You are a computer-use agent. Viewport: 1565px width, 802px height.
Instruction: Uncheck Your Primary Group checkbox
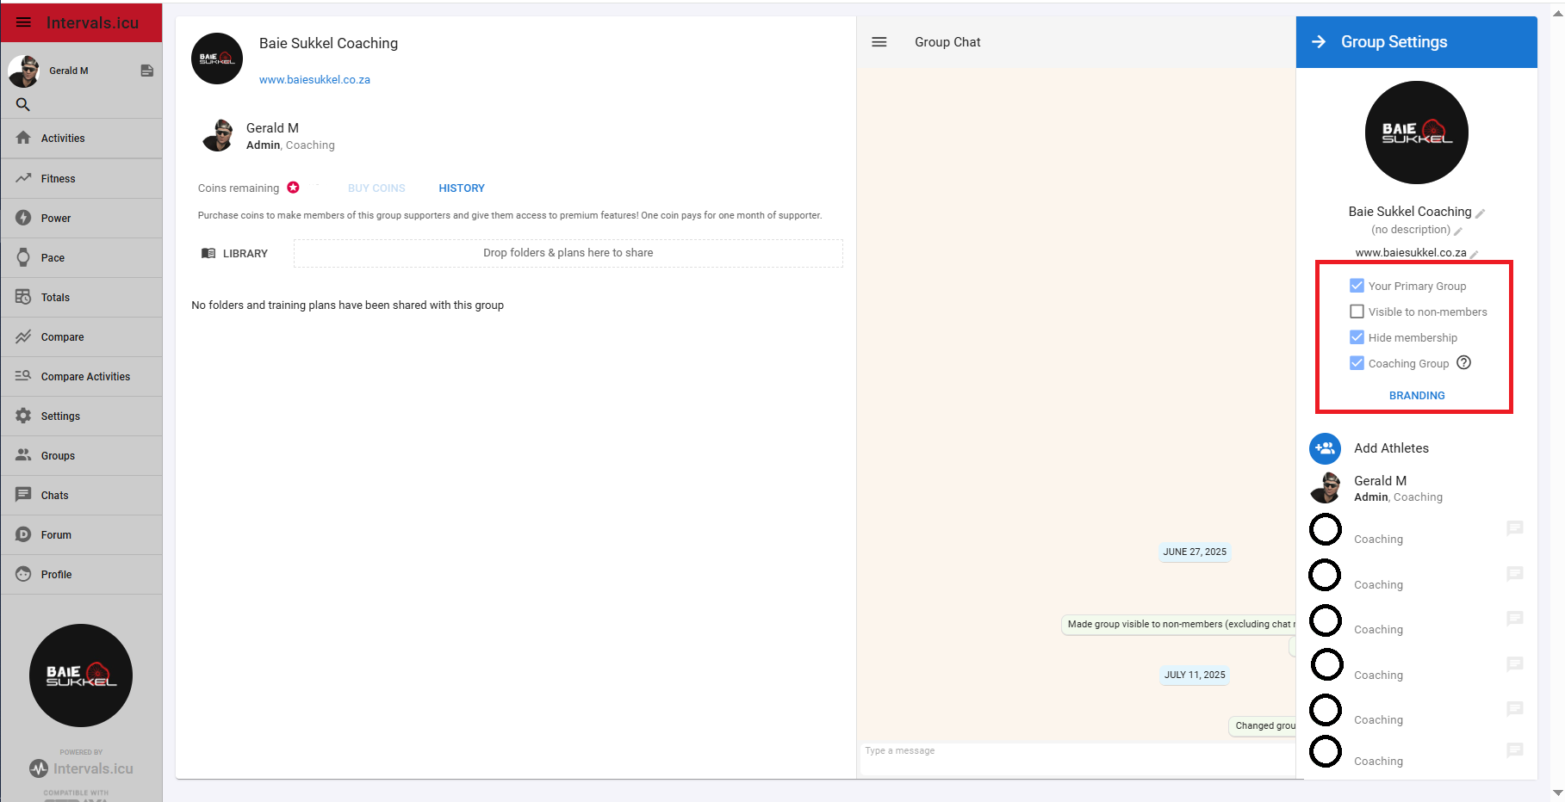click(x=1357, y=286)
